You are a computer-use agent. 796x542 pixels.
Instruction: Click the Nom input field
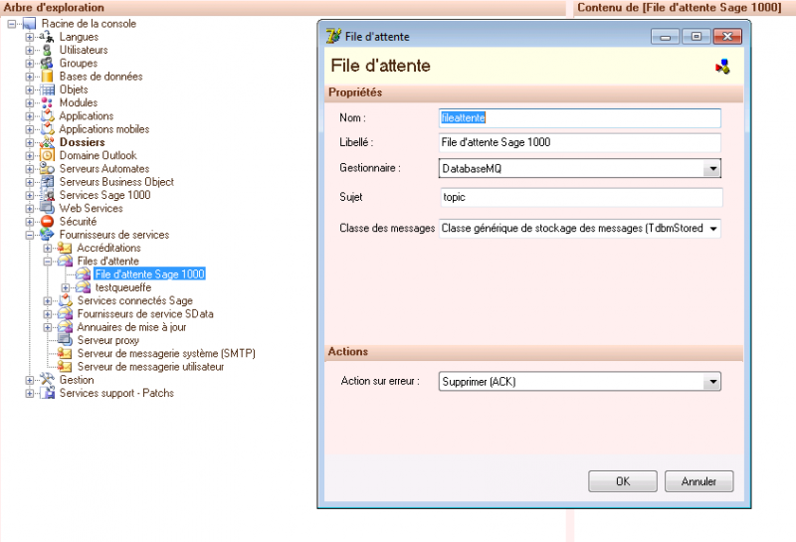click(580, 117)
